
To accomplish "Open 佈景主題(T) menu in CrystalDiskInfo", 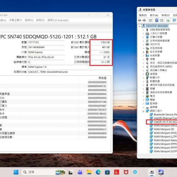I will [16, 20].
